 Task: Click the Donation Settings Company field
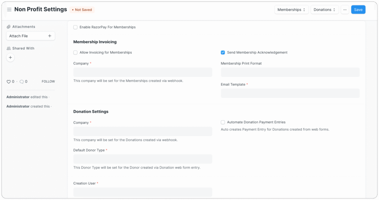[142, 131]
